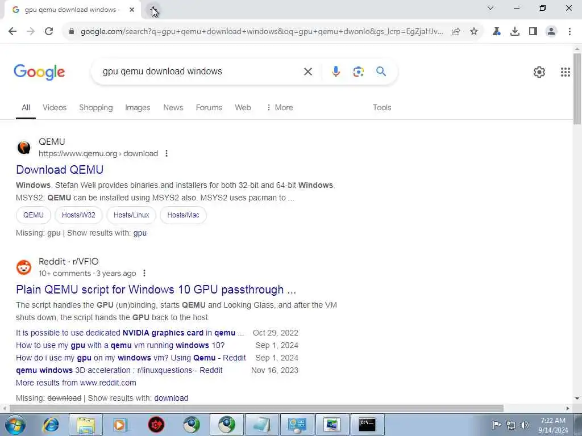Click the browser forward arrow
Image resolution: width=582 pixels, height=436 pixels.
point(31,32)
